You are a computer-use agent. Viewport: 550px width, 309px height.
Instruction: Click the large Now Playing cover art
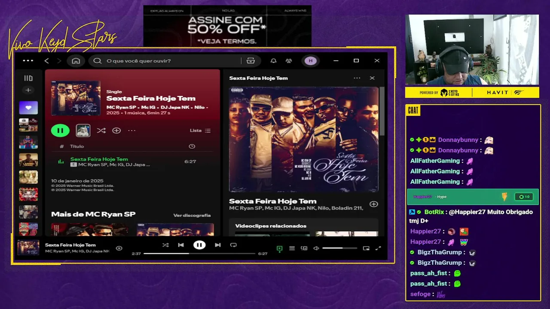pyautogui.click(x=303, y=139)
